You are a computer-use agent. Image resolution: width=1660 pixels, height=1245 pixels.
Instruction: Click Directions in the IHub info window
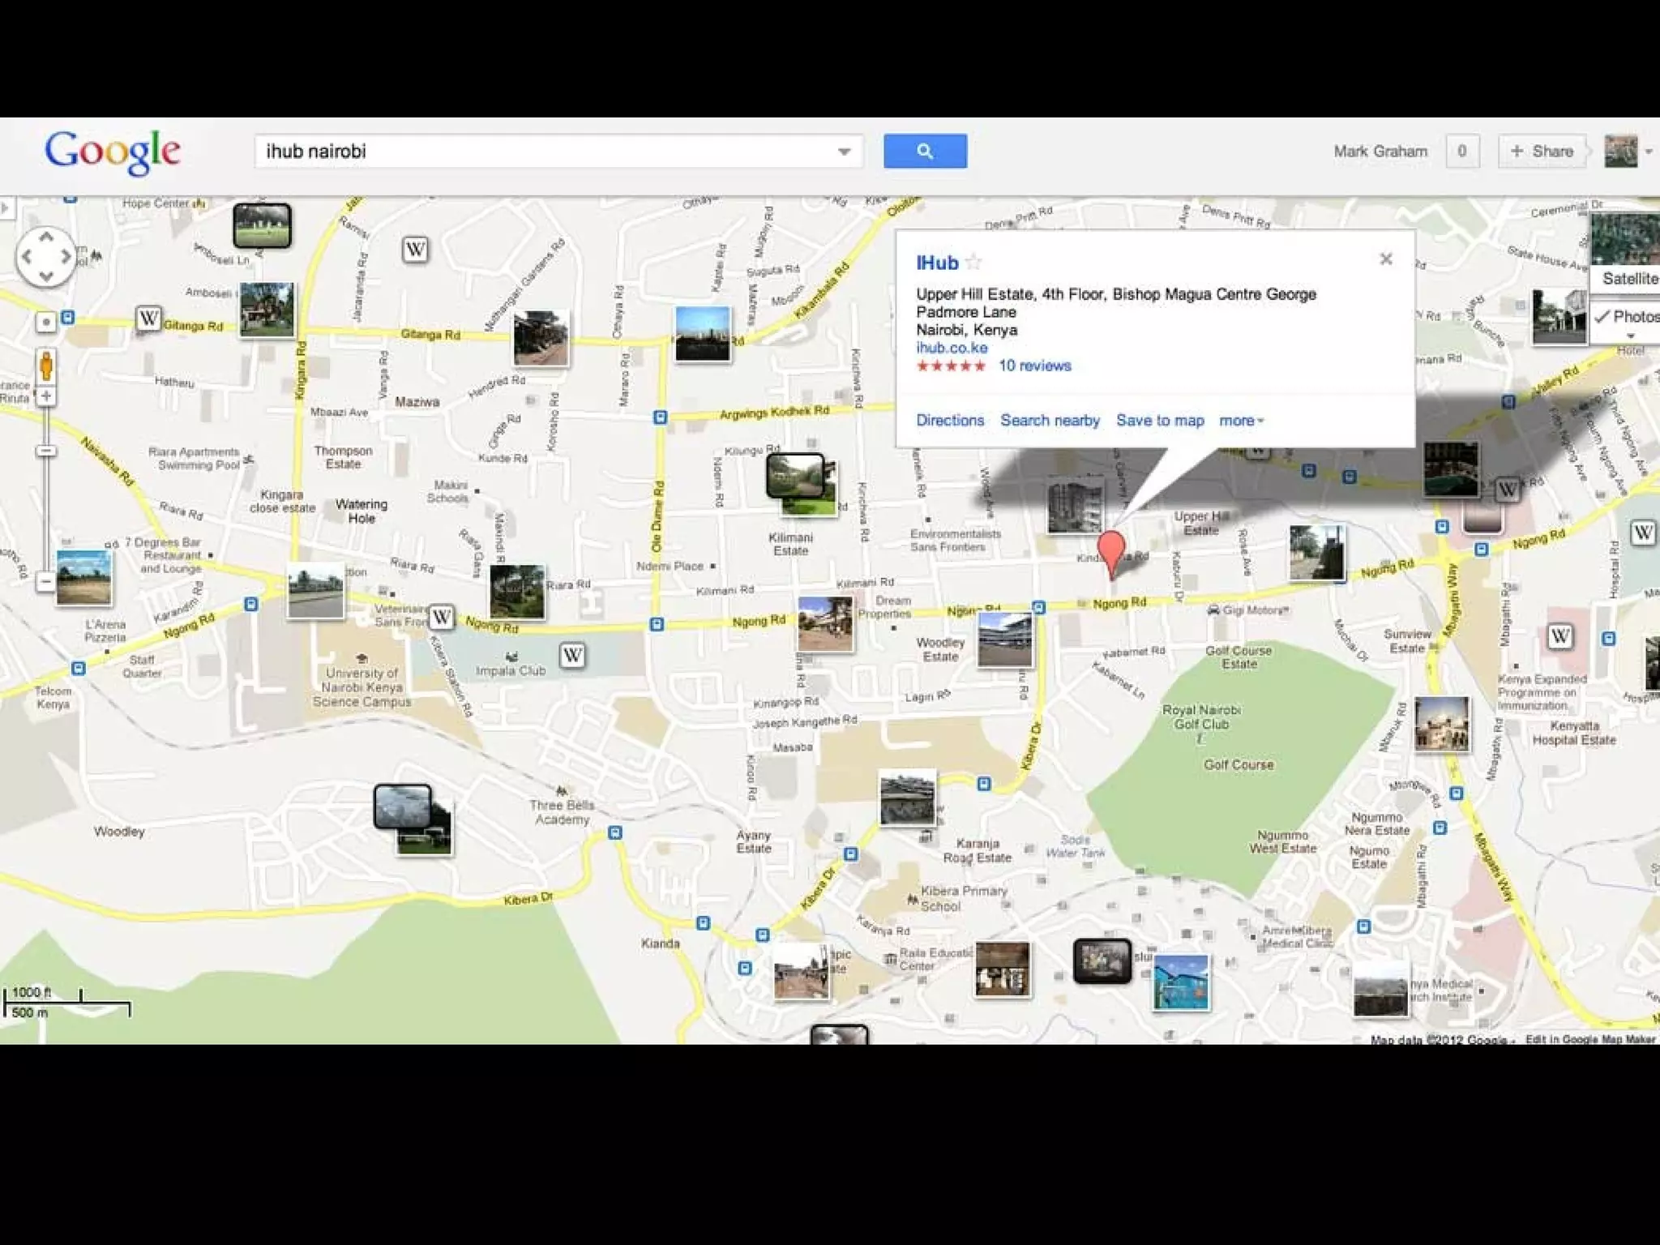tap(949, 421)
